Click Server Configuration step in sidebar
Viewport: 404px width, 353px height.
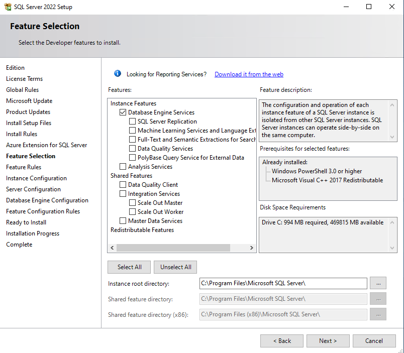(33, 189)
